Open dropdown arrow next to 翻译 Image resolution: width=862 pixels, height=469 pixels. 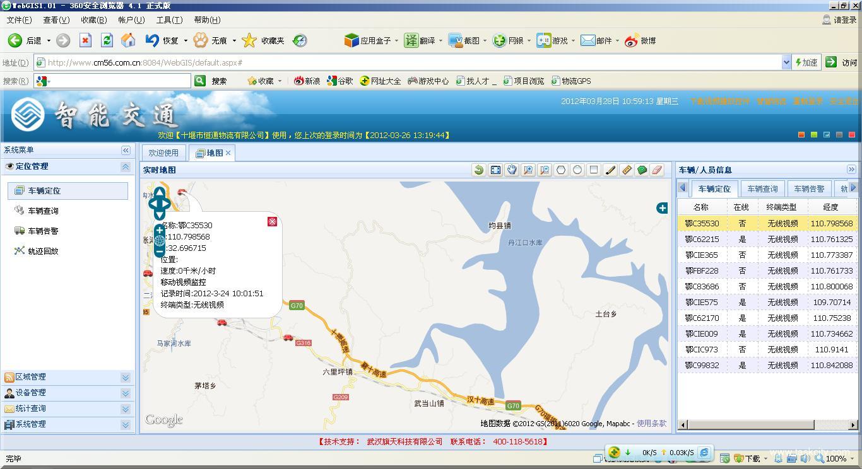440,41
